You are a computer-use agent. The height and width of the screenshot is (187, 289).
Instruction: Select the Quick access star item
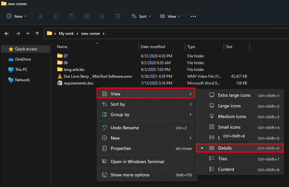point(25,49)
